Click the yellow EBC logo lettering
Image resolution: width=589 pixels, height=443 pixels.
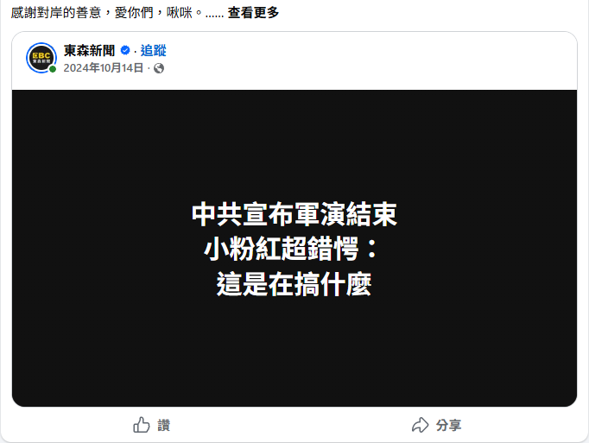[x=41, y=55]
